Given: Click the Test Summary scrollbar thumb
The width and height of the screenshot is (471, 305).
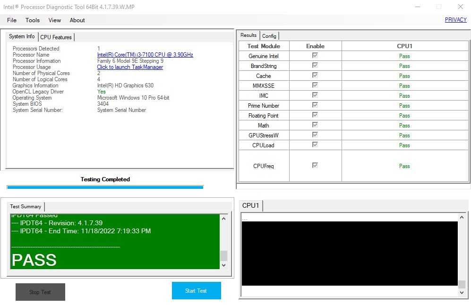Looking at the screenshot, I should click(223, 256).
